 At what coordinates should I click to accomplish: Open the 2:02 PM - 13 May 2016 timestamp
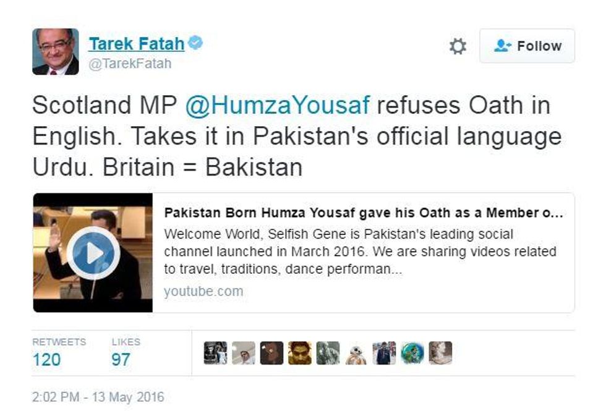98,397
